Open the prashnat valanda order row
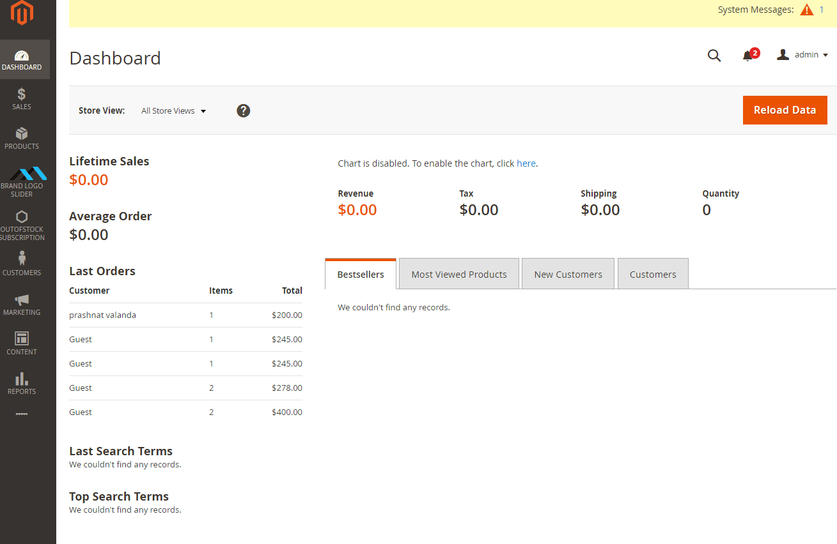Viewport: 837px width, 544px height. click(x=102, y=315)
